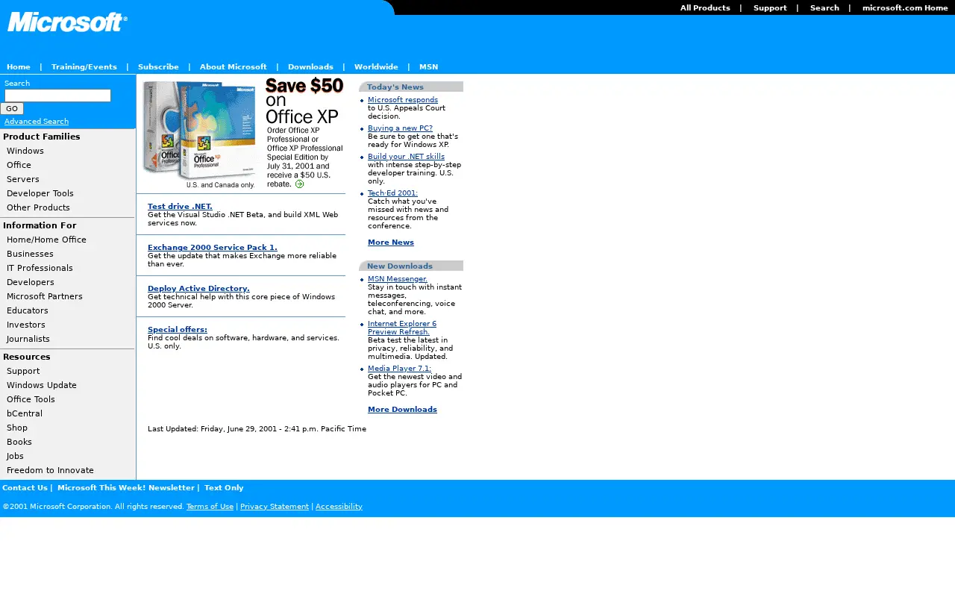
Task: Open Deploy Active Directory link
Action: [x=198, y=289]
